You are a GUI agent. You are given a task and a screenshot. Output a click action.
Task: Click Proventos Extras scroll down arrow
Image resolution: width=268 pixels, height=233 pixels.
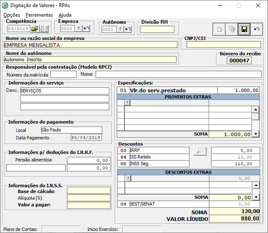tap(256, 134)
